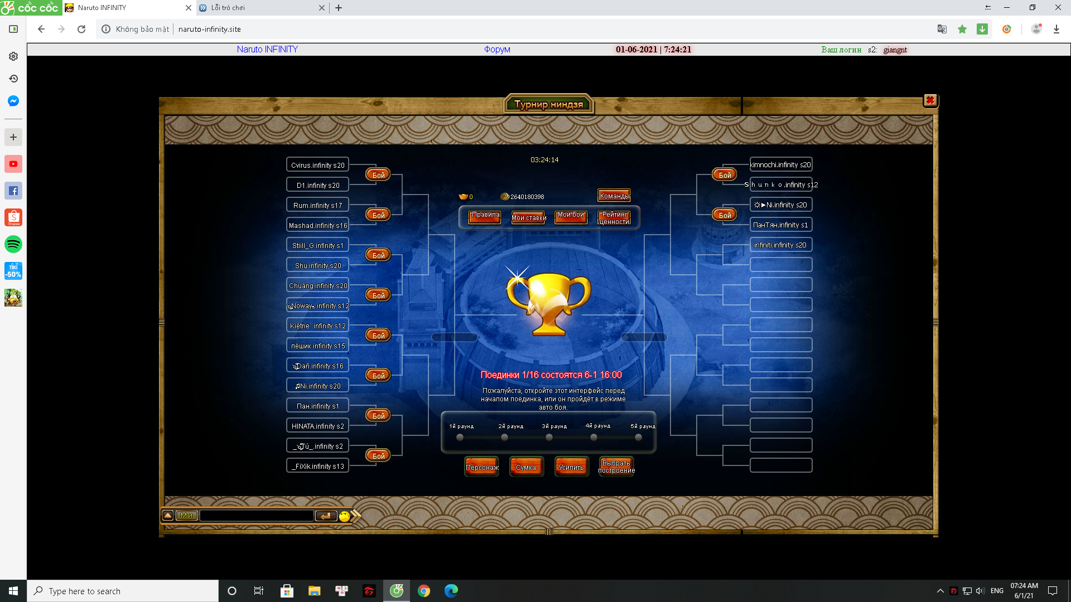1071x602 pixels.
Task: Open Мои бои button
Action: 571,217
